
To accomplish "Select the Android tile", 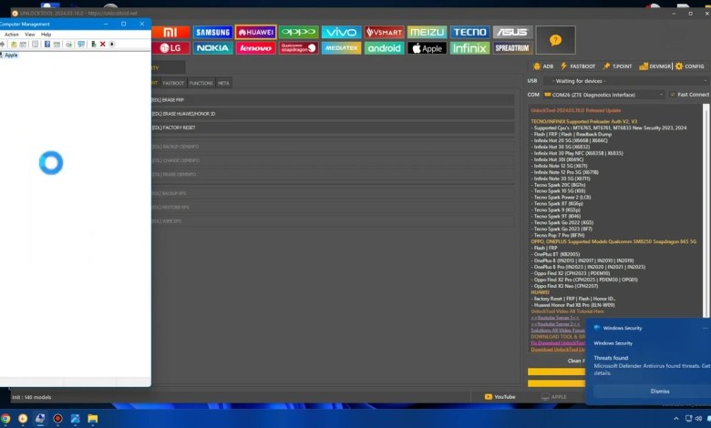I will click(384, 48).
